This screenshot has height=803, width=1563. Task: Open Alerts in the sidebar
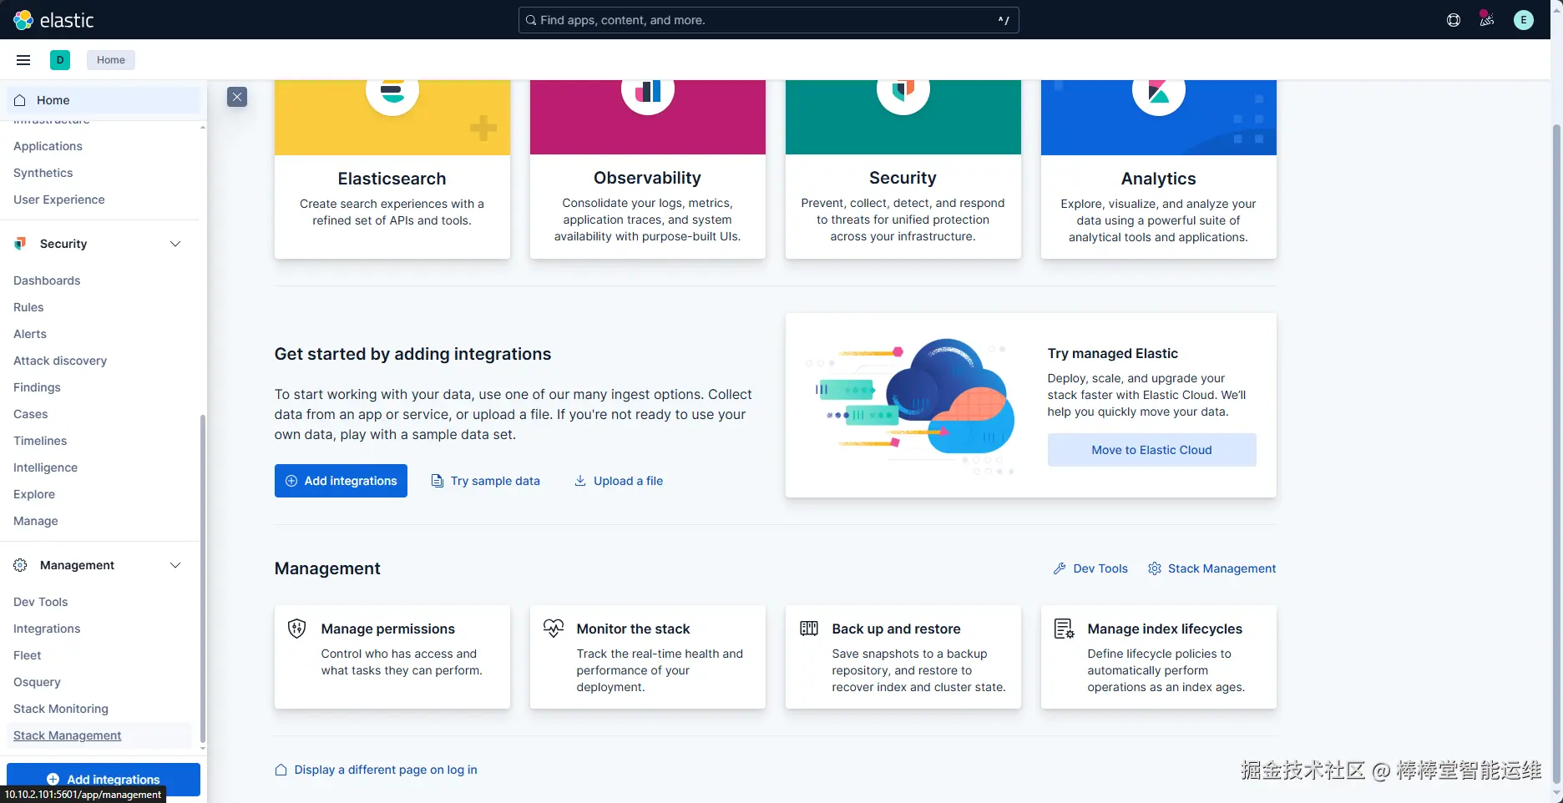pyautogui.click(x=30, y=334)
